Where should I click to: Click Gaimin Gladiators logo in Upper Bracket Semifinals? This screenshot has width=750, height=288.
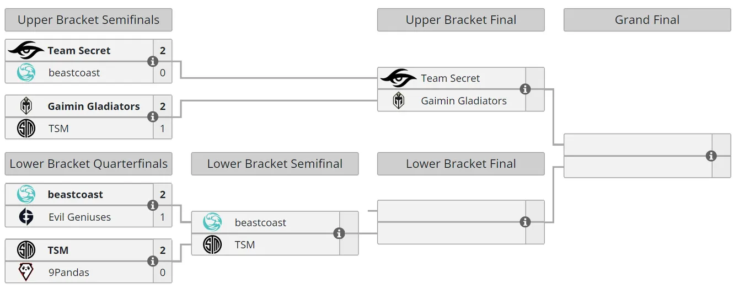pos(26,106)
